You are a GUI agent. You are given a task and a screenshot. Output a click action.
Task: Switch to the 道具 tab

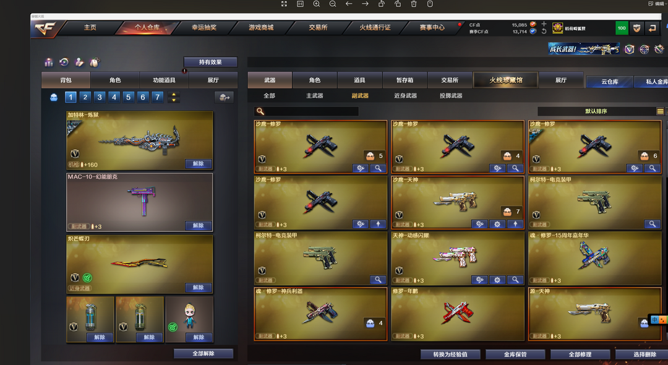pos(359,80)
